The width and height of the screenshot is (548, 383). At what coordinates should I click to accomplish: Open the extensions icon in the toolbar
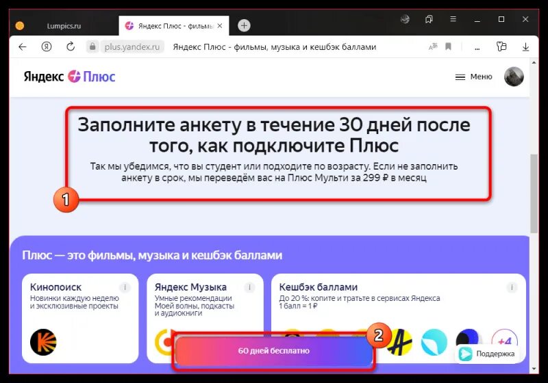coord(501,47)
